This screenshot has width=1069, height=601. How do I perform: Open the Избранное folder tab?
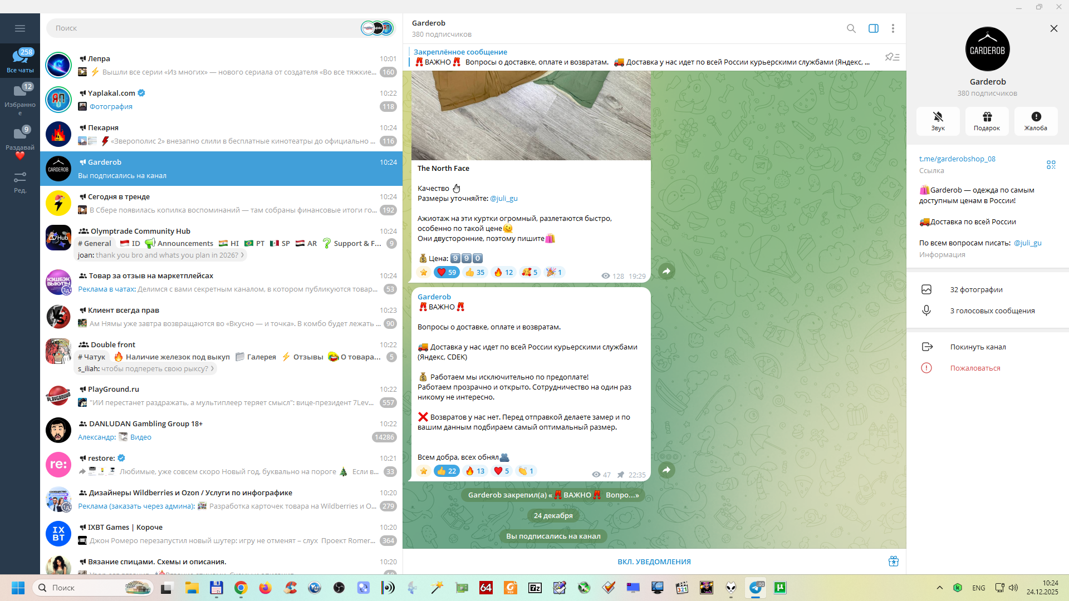tap(20, 98)
